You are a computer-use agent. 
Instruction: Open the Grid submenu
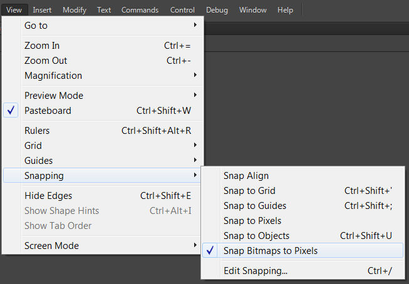33,146
